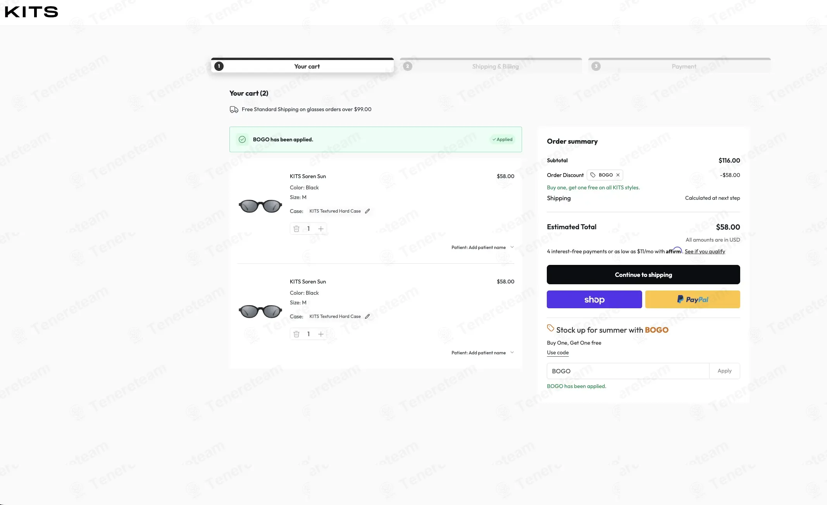Click the -$58.00 discount amount

click(x=730, y=175)
